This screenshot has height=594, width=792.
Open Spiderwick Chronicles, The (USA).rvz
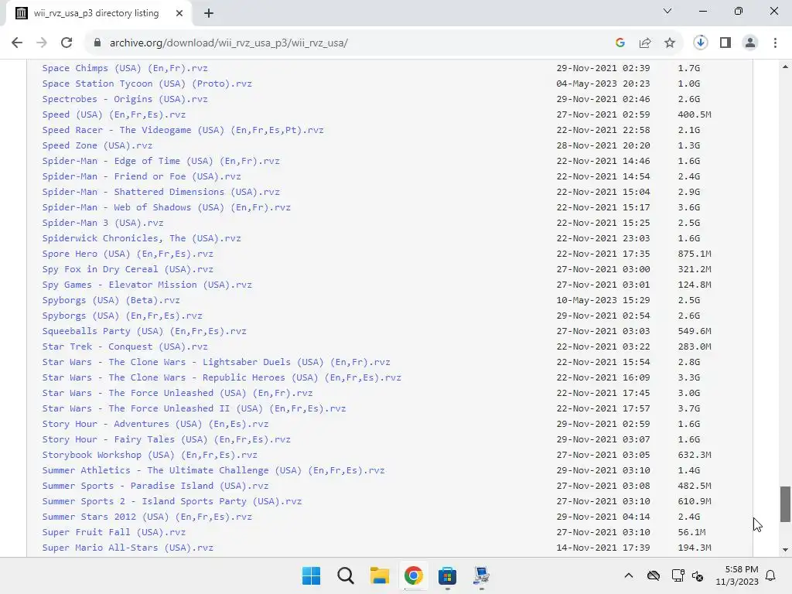[142, 238]
